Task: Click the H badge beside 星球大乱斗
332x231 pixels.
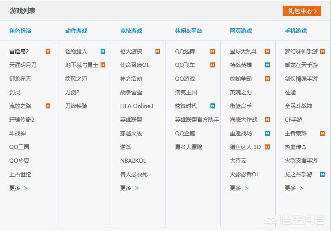Action: tap(268, 51)
